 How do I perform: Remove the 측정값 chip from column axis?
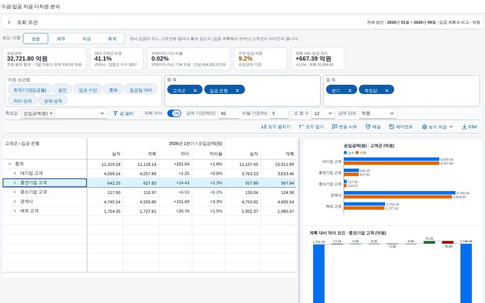pyautogui.click(x=387, y=91)
